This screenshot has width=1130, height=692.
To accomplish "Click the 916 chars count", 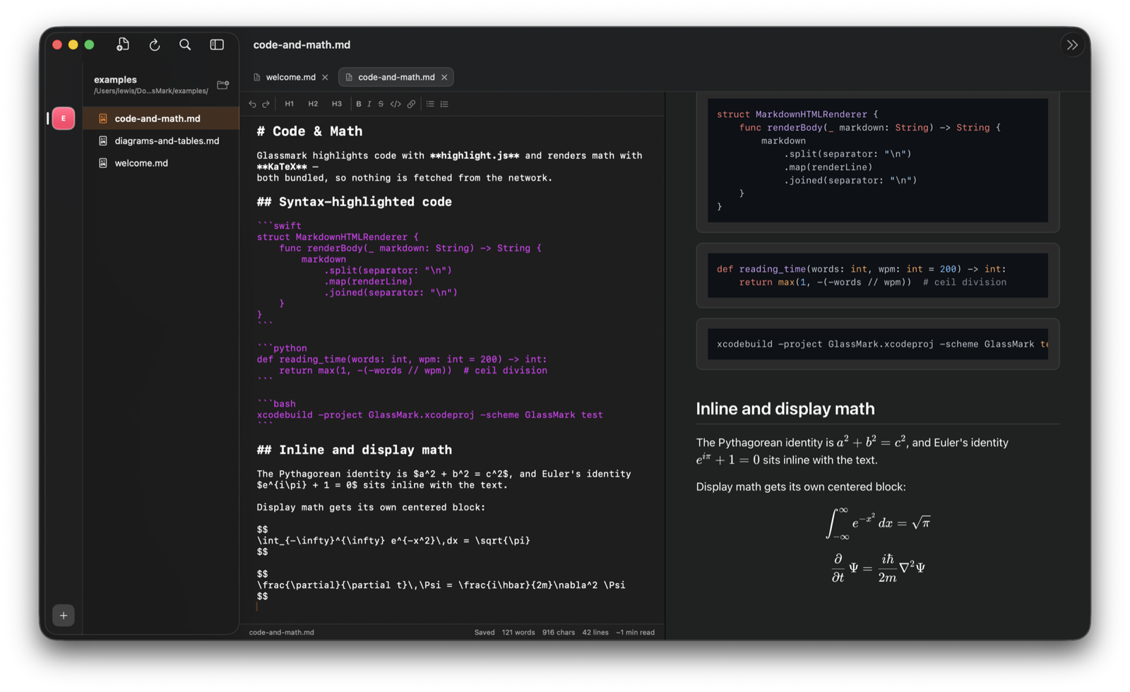I will click(x=559, y=633).
